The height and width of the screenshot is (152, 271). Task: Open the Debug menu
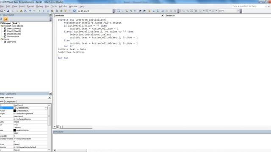[39, 6]
